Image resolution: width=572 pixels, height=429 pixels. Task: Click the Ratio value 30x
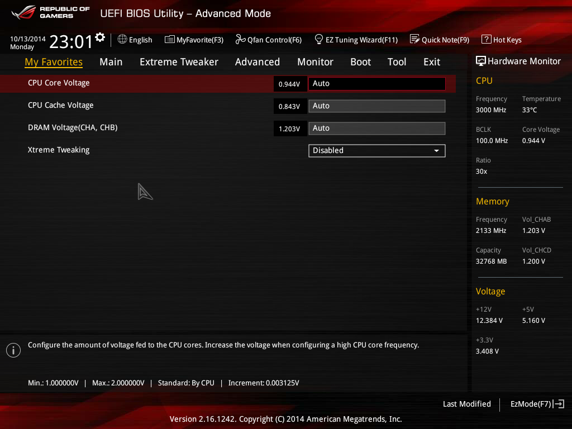[x=482, y=171]
